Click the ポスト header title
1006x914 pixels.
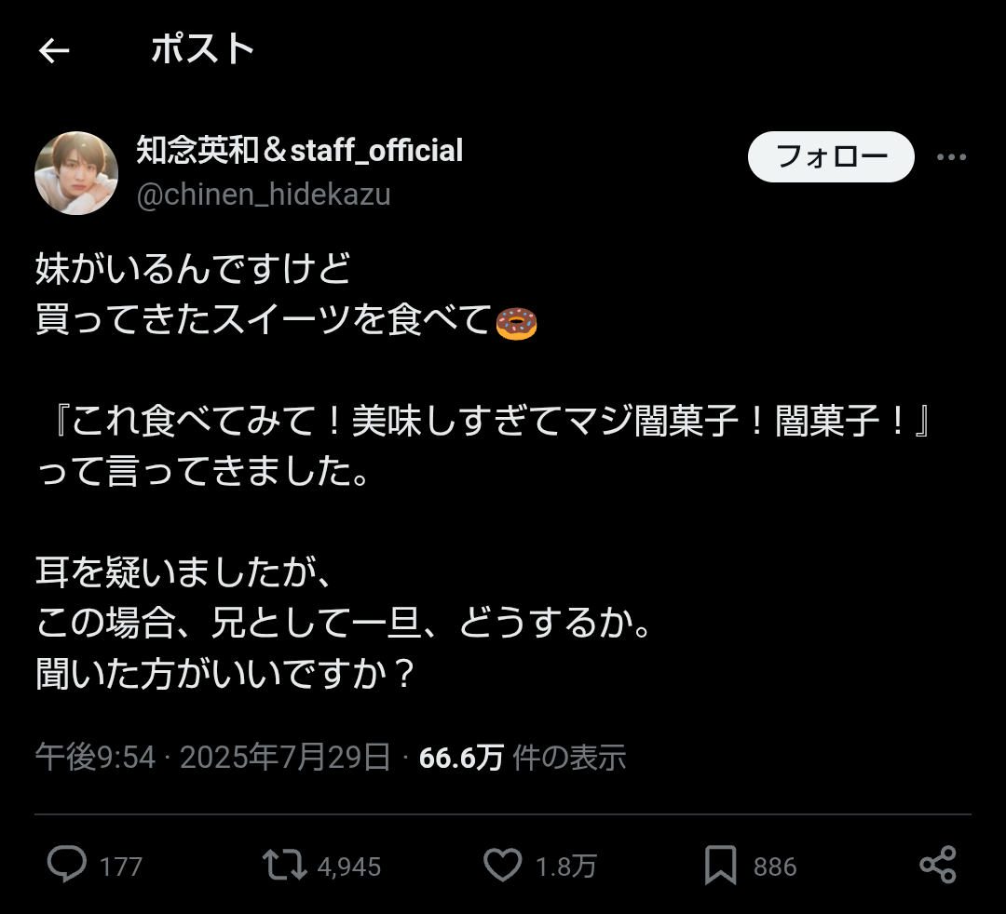pos(202,50)
